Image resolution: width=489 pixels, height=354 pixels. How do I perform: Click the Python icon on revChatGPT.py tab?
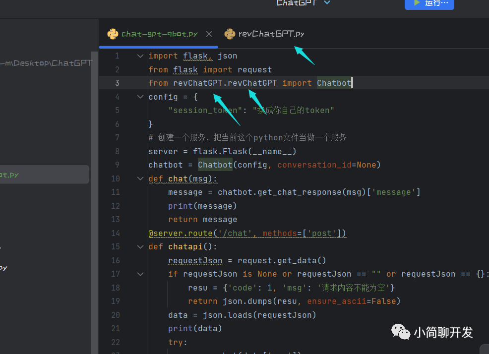click(x=230, y=34)
